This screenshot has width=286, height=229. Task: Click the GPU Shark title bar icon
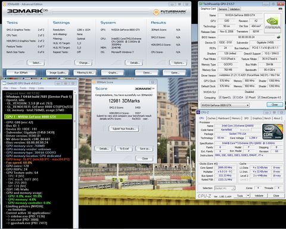point(4,83)
